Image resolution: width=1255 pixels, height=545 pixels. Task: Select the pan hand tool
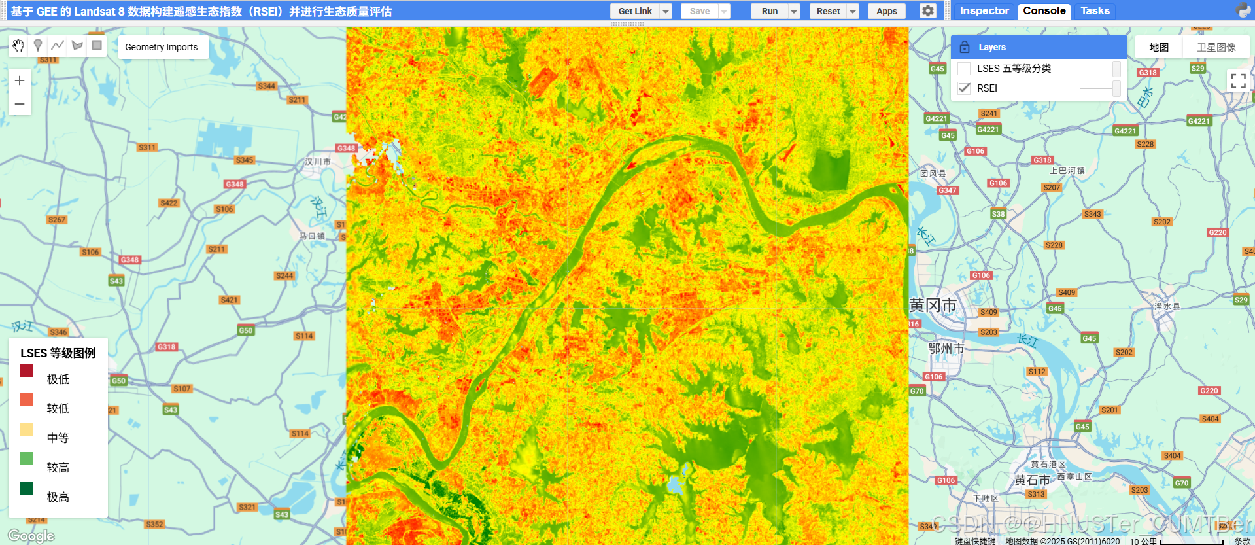pyautogui.click(x=18, y=45)
